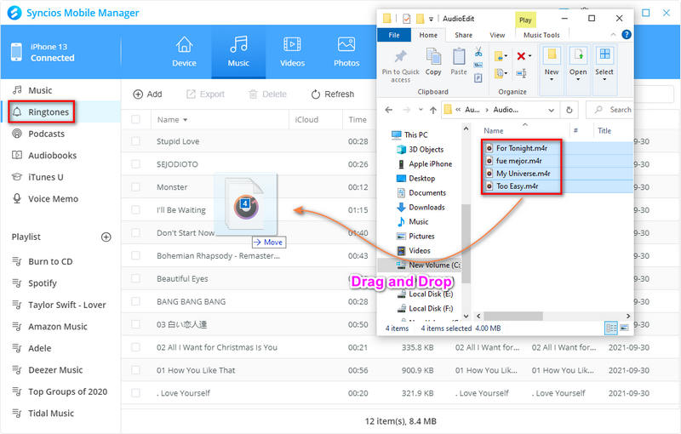The width and height of the screenshot is (681, 434).
Task: Collapse the Explorer ribbon chevron
Action: (613, 35)
